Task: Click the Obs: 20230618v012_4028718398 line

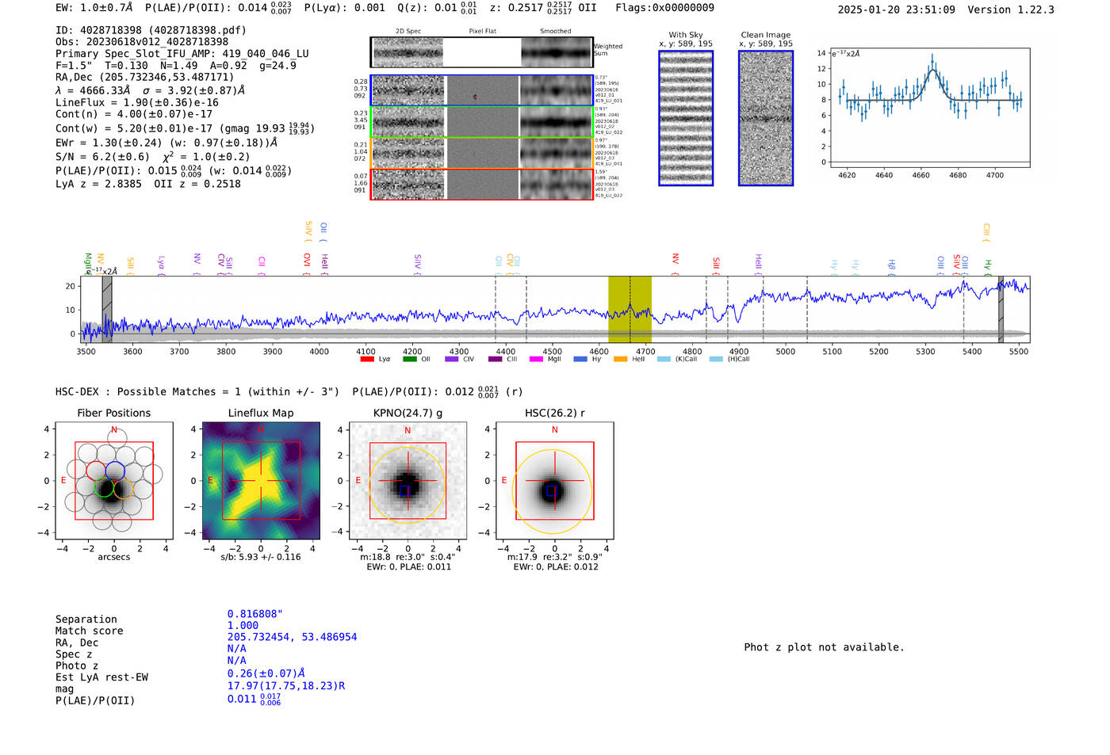Action: 142,42
